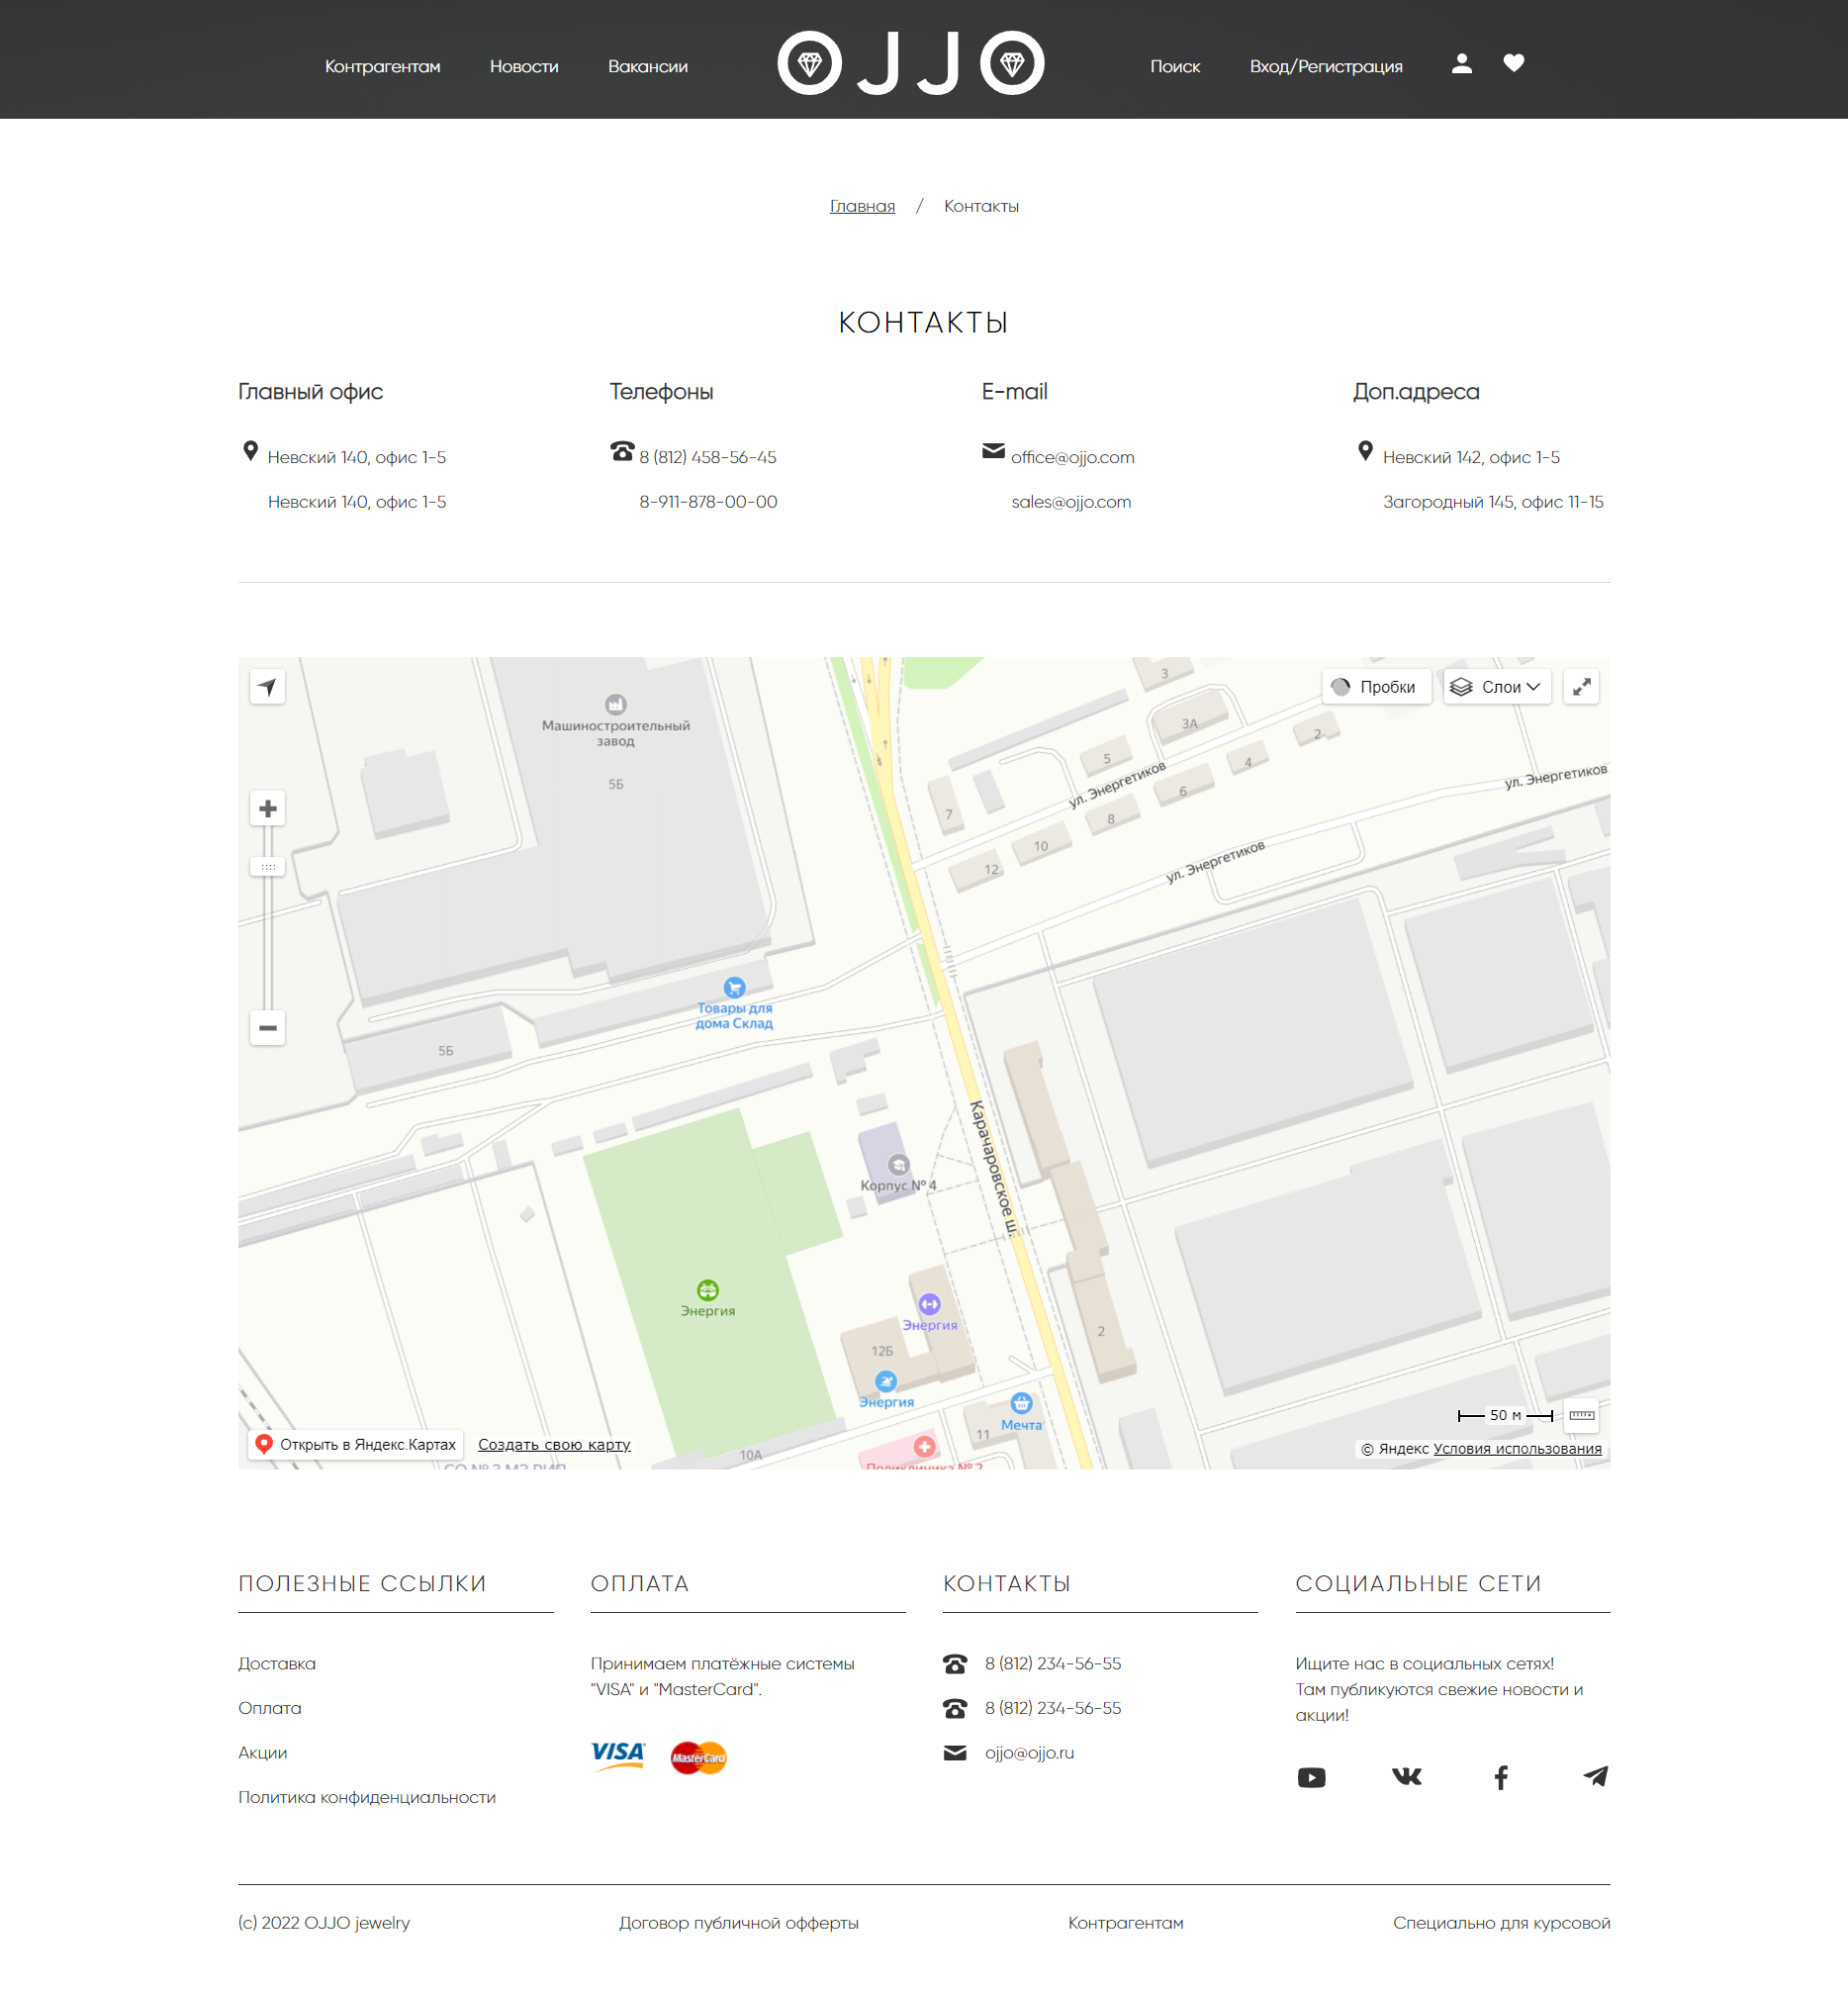Screen dimensions: 1848x1991
Task: Open Вход/Регистрация page
Action: click(1326, 67)
